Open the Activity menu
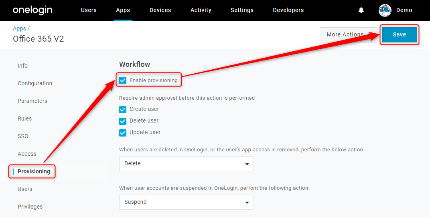 pyautogui.click(x=201, y=10)
